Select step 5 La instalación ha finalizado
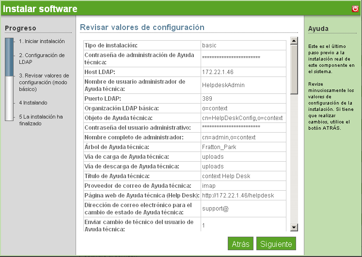The height and width of the screenshot is (257, 362). coord(41,120)
